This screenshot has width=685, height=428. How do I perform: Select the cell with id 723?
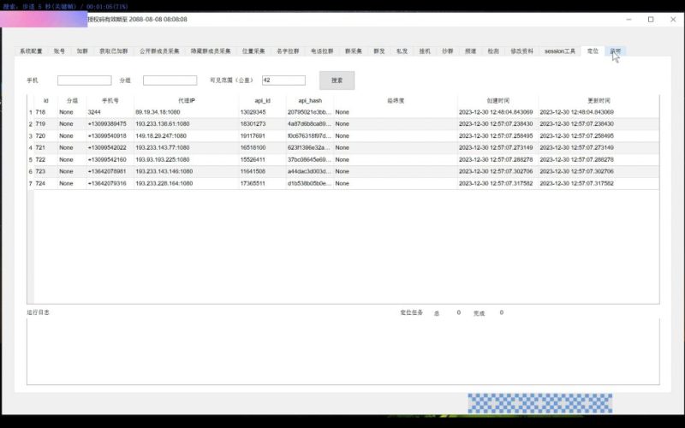coord(46,171)
